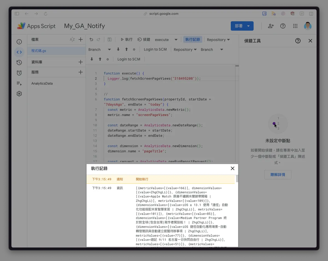Click the script.google.com address bar
The height and width of the screenshot is (261, 328).
click(x=164, y=14)
